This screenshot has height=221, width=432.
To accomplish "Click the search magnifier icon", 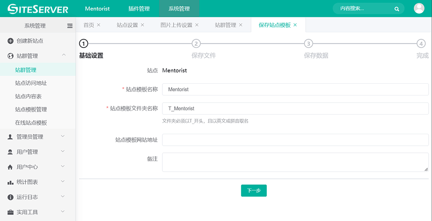I will tap(397, 8).
